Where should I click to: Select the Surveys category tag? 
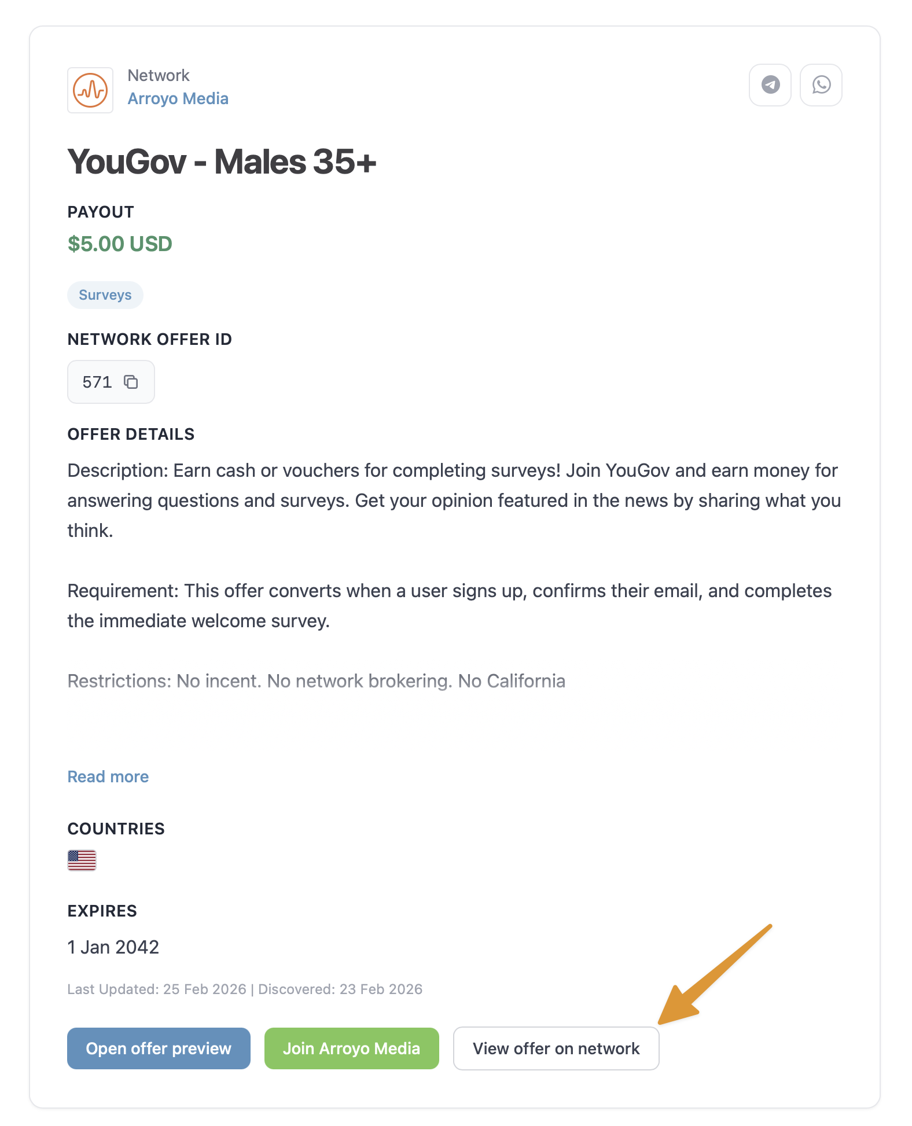coord(105,295)
